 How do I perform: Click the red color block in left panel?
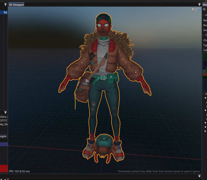click(x=4, y=169)
